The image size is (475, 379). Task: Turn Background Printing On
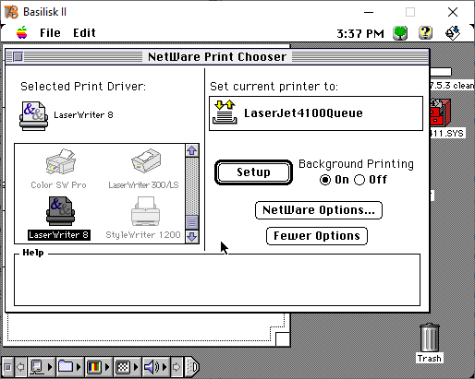coord(325,180)
